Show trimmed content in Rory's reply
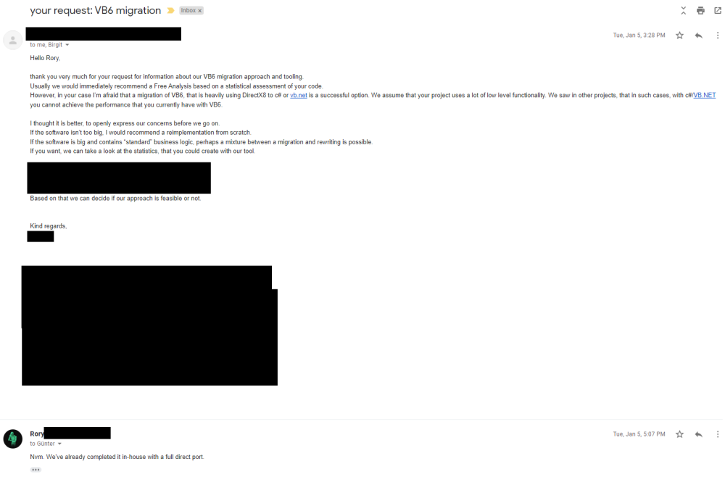The height and width of the screenshot is (480, 725). pyautogui.click(x=36, y=470)
